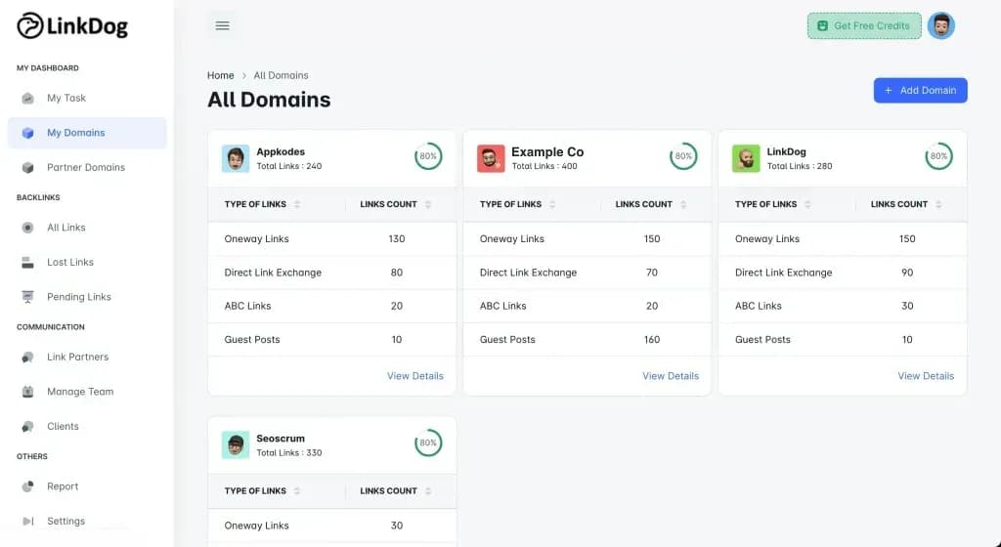This screenshot has width=1001, height=547.
Task: Click the Clients chat icon
Action: pyautogui.click(x=27, y=427)
